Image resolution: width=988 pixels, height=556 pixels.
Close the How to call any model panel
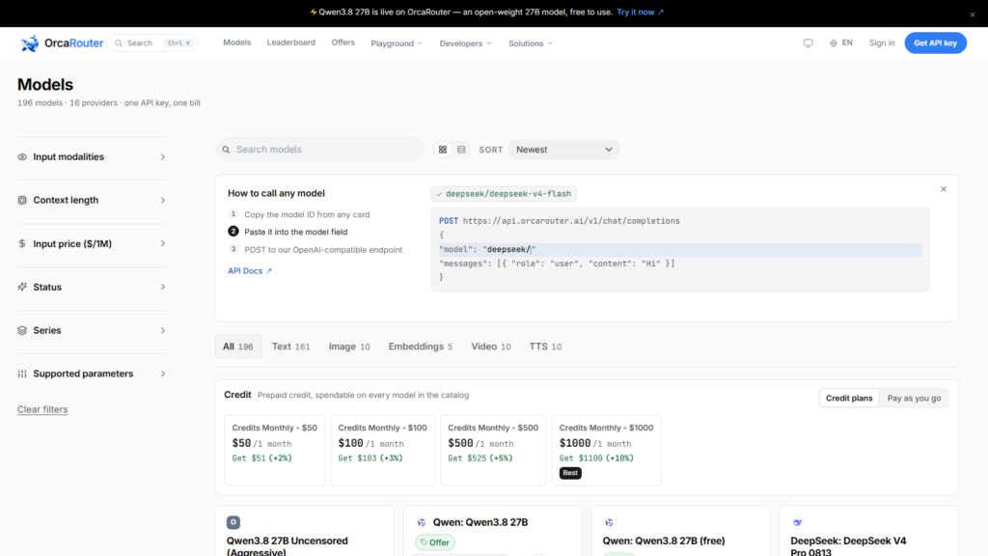coord(944,189)
